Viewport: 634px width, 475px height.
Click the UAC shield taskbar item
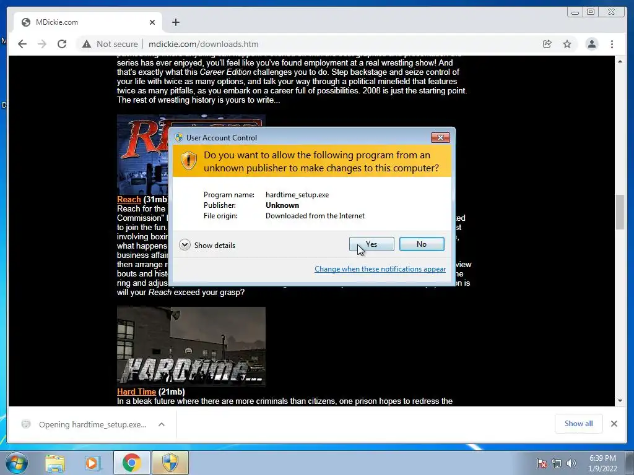pyautogui.click(x=170, y=463)
